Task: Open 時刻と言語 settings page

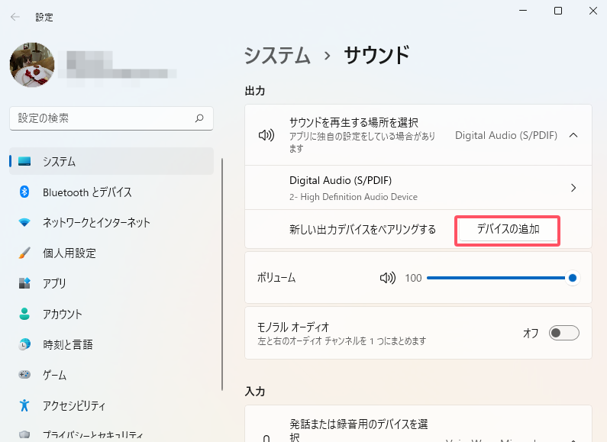Action: (68, 345)
